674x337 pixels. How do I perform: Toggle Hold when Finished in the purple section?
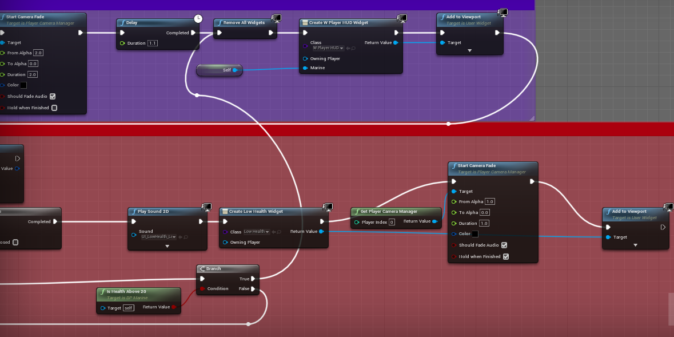point(54,108)
